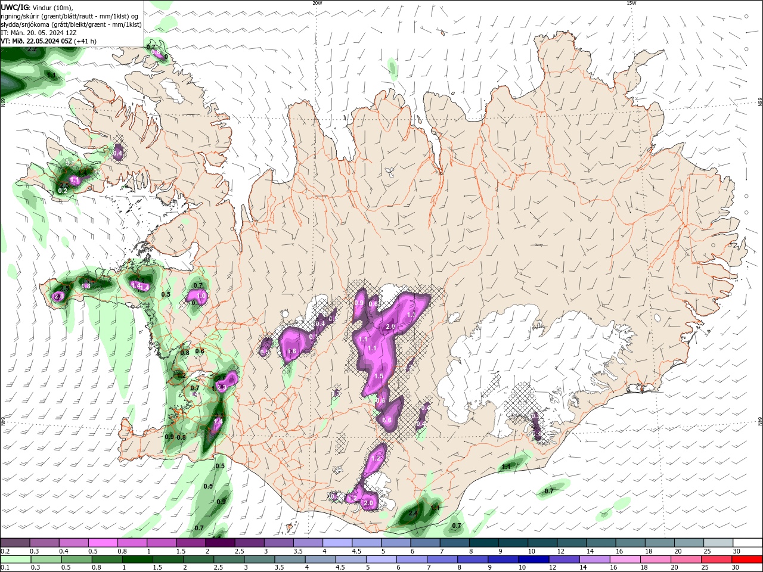Click the '30' label at the end of the top legend row
763x572 pixels.
click(x=737, y=551)
